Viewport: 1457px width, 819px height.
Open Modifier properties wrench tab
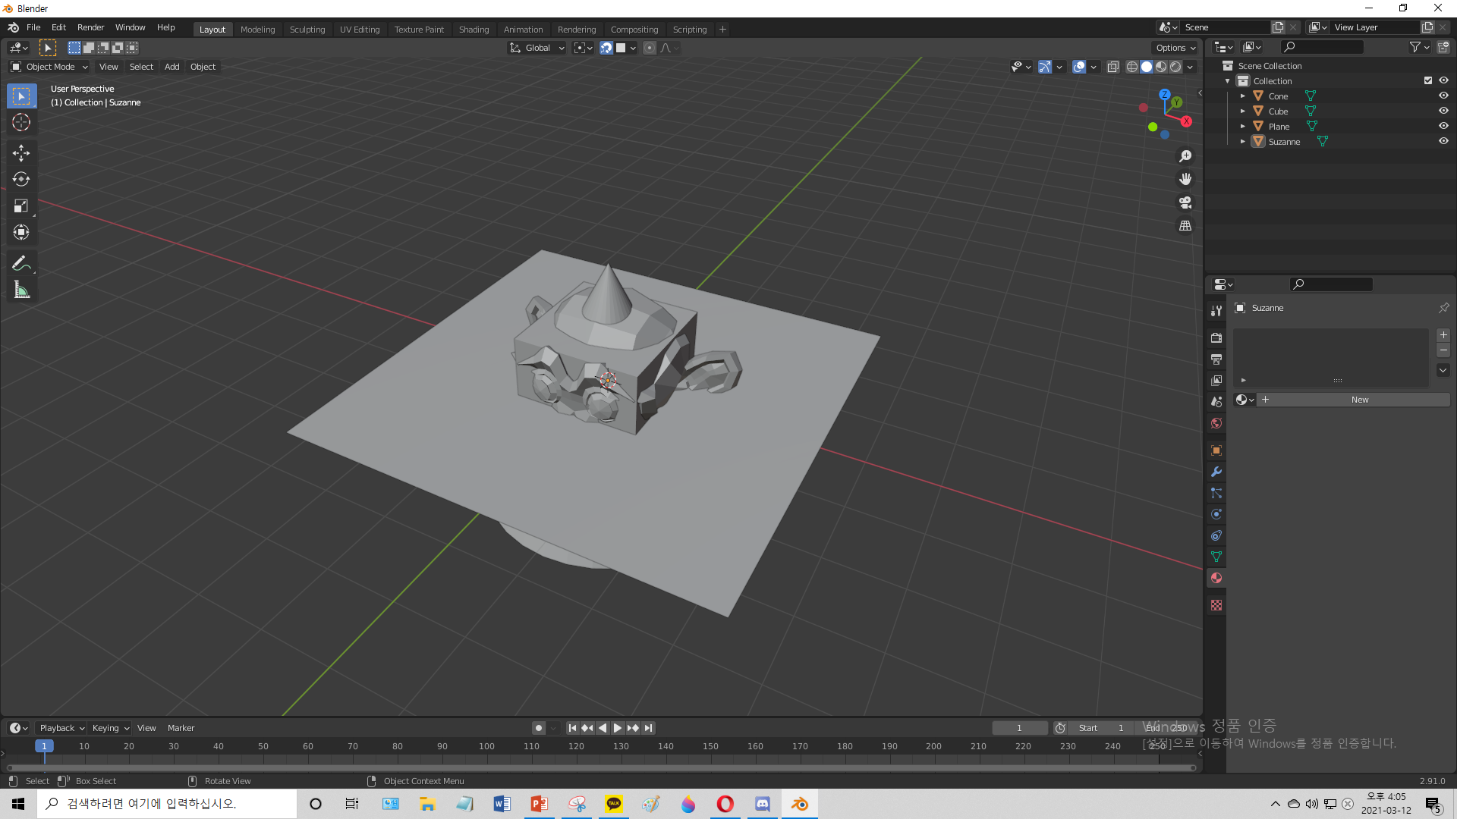(x=1216, y=472)
